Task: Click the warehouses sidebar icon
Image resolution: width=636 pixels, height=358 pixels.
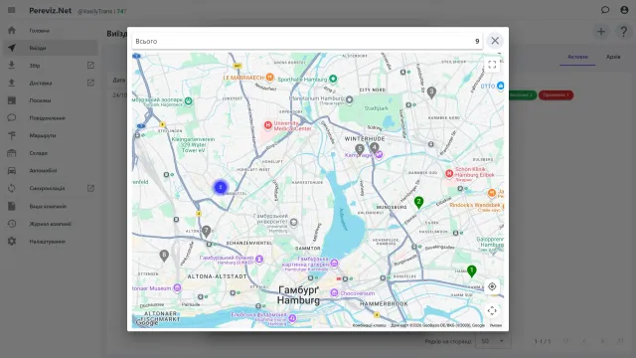Action: 12,153
